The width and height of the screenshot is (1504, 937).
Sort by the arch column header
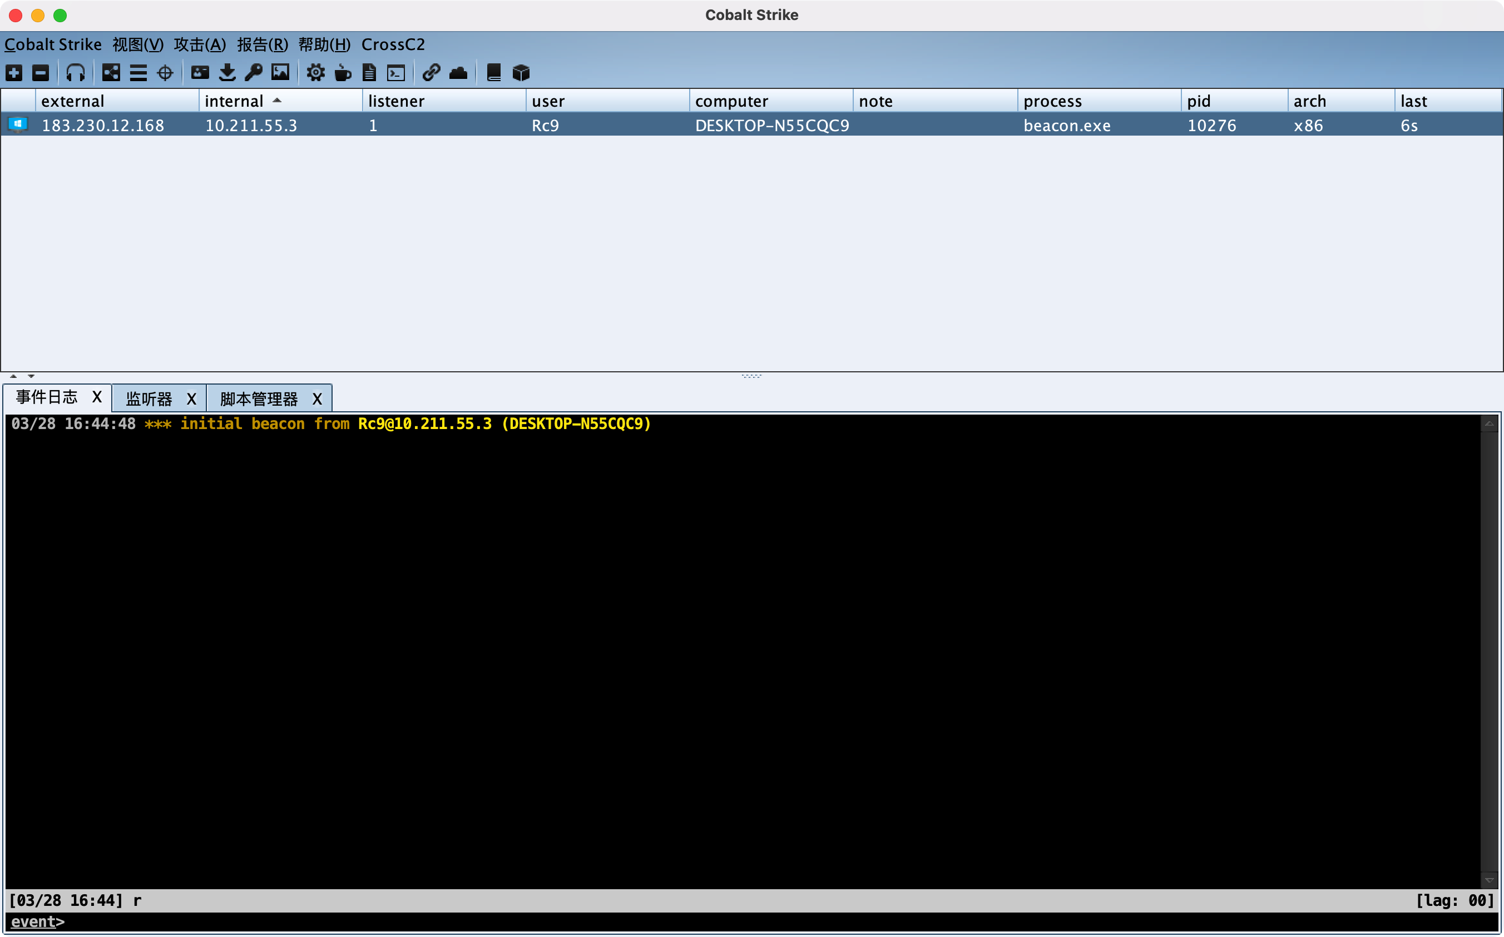pyautogui.click(x=1341, y=101)
